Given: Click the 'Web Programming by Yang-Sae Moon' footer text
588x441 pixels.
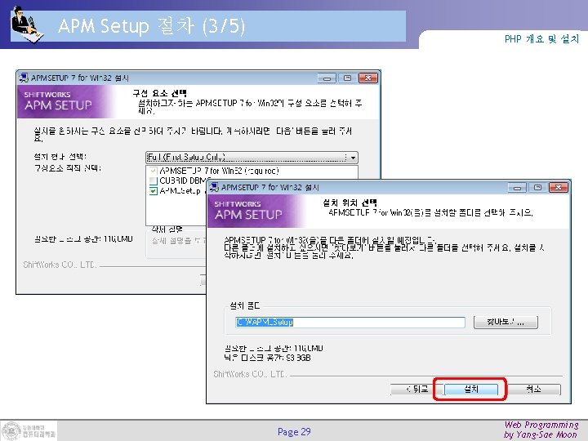Looking at the screenshot, I should (x=541, y=430).
